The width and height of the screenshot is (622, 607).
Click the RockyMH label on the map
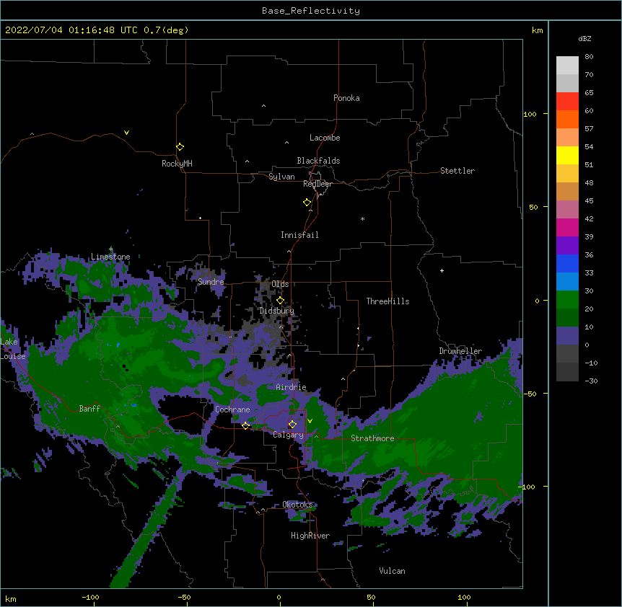pos(177,164)
